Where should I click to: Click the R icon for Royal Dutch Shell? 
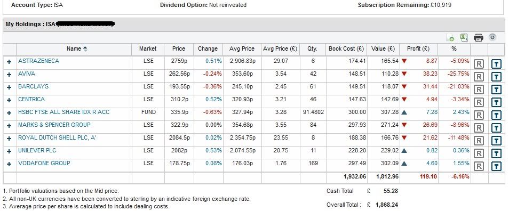479,141
